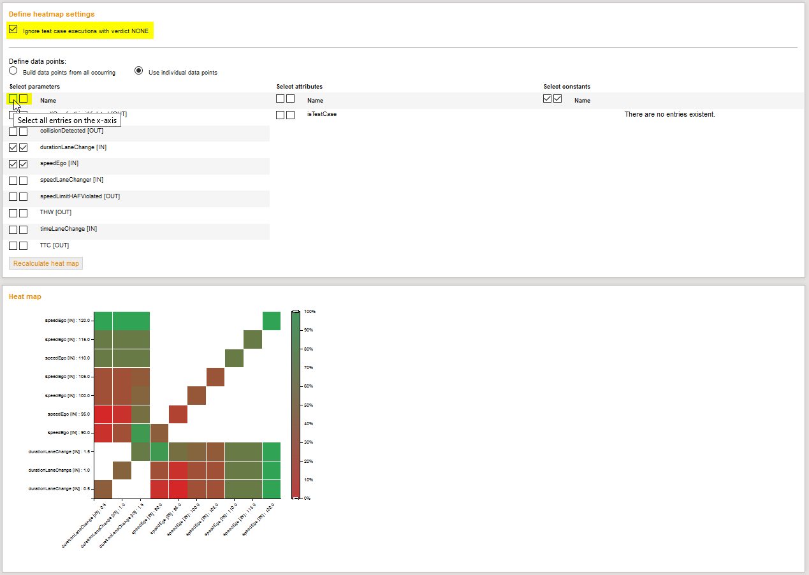Toggle first select-all checkbox for attributes
The height and width of the screenshot is (575, 809).
[281, 99]
